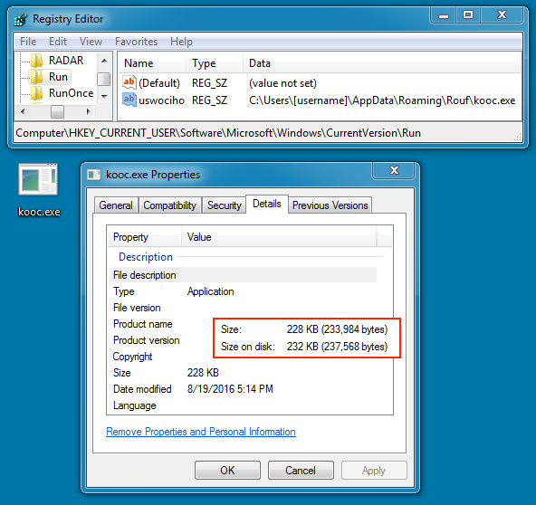This screenshot has height=505, width=536.
Task: Switch to the General tab
Action: click(116, 205)
